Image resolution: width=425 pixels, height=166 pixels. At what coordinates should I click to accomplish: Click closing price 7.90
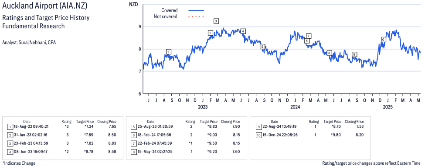[x=236, y=126]
